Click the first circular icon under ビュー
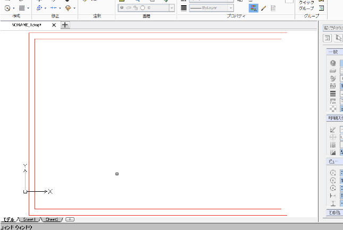 tap(333, 173)
